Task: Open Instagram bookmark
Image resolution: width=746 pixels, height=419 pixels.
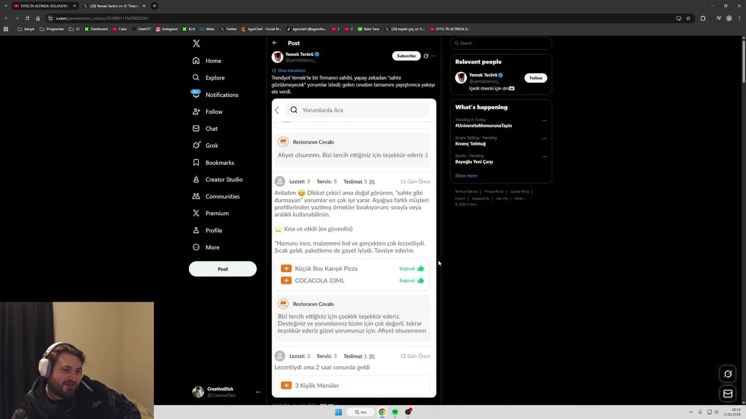Action: click(167, 29)
